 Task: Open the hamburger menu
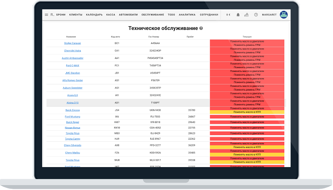pos(46,15)
